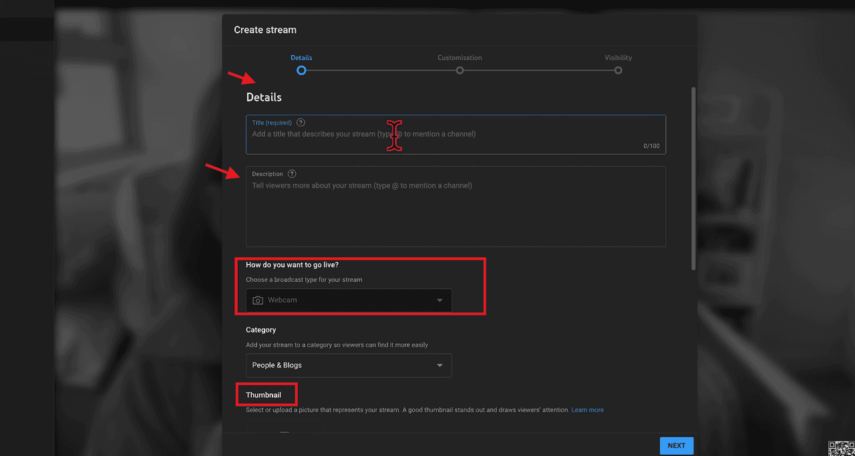Viewport: 855px width, 456px height.
Task: Click the dialog scrollbar on the right
Action: (x=693, y=180)
